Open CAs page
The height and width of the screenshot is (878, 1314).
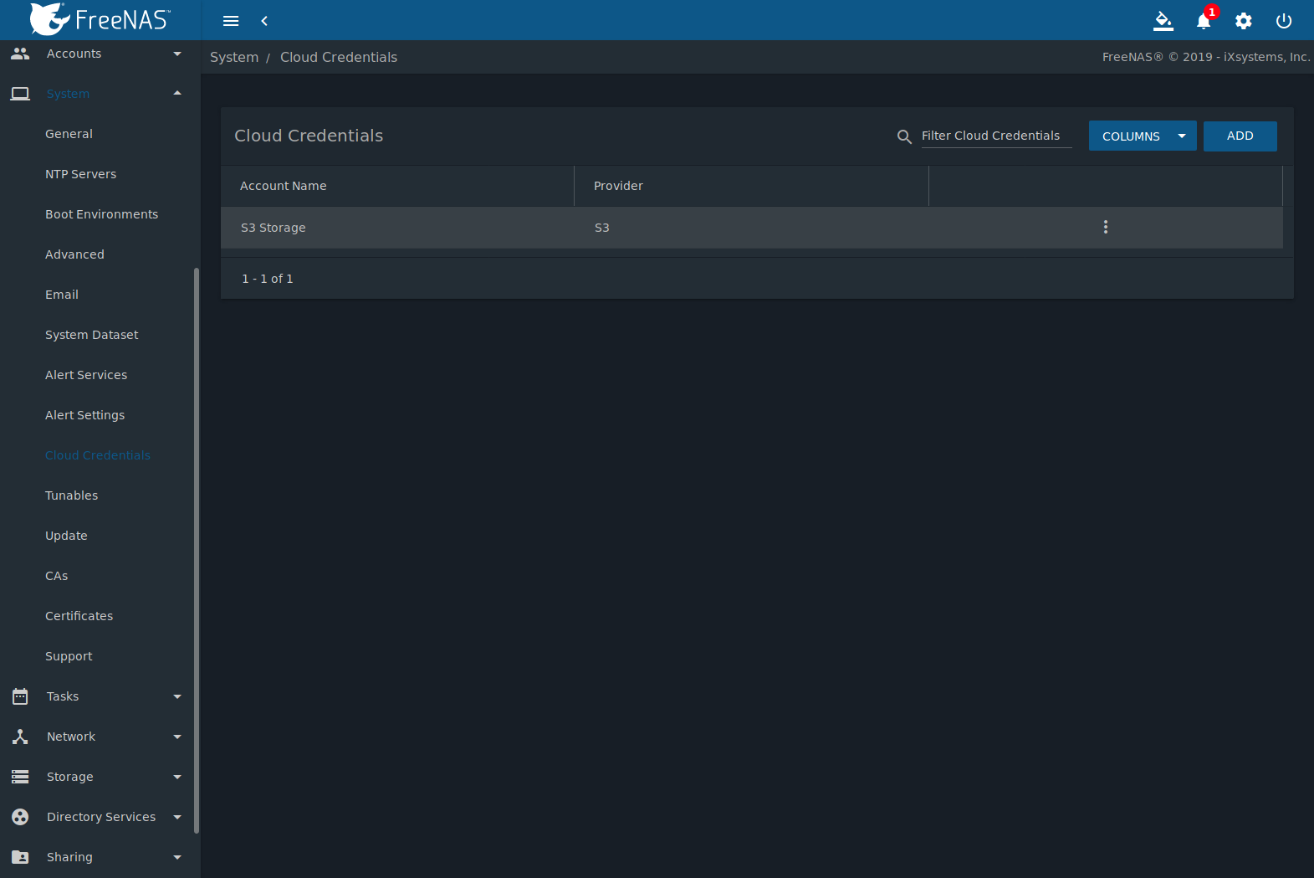click(57, 576)
